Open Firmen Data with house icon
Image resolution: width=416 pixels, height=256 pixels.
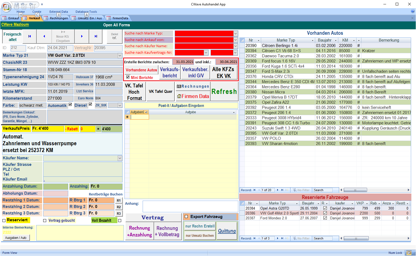193,96
